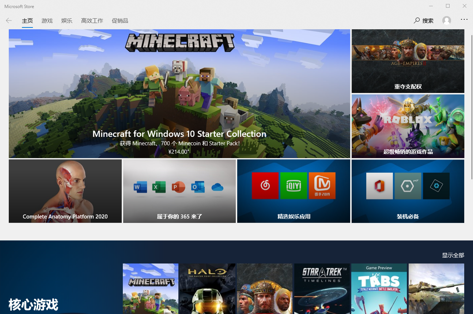Open the armored vehicle game thumbnail
Viewport: 473px width, 314px height.
point(436,289)
